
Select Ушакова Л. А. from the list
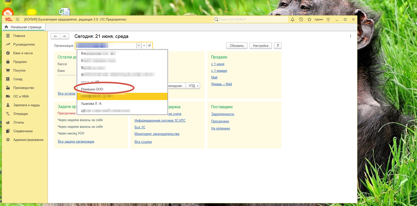(x=122, y=104)
